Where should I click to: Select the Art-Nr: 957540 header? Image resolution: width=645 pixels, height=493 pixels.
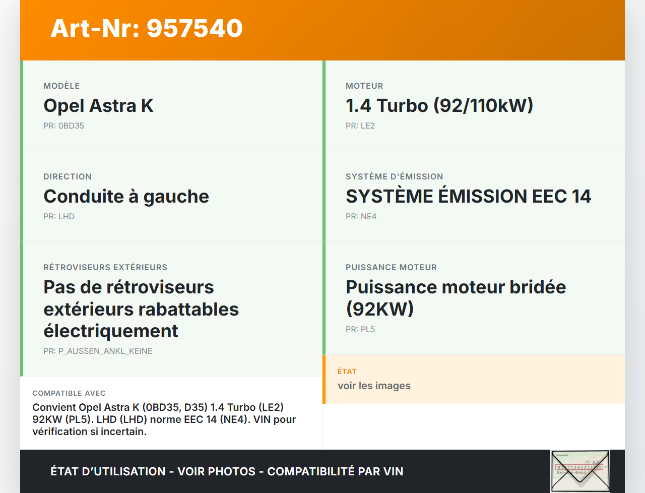(146, 29)
